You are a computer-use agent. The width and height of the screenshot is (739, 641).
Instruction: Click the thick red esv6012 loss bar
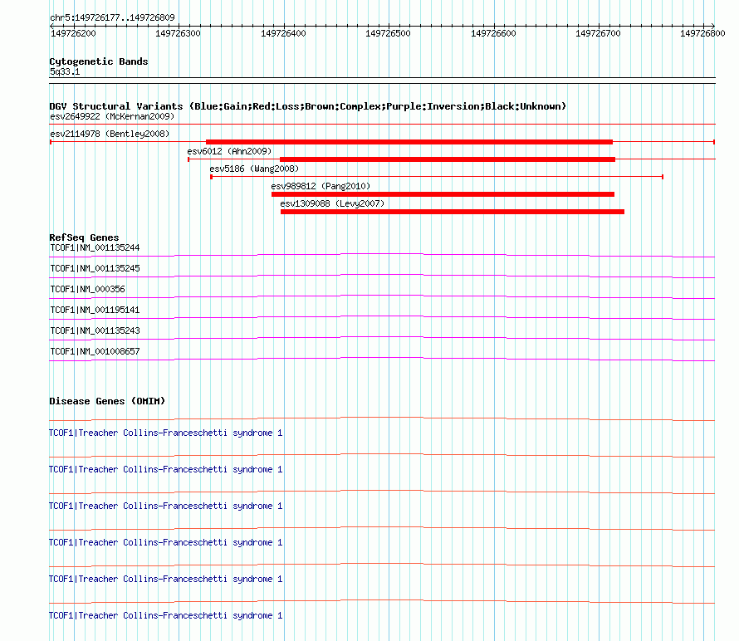pos(448,159)
